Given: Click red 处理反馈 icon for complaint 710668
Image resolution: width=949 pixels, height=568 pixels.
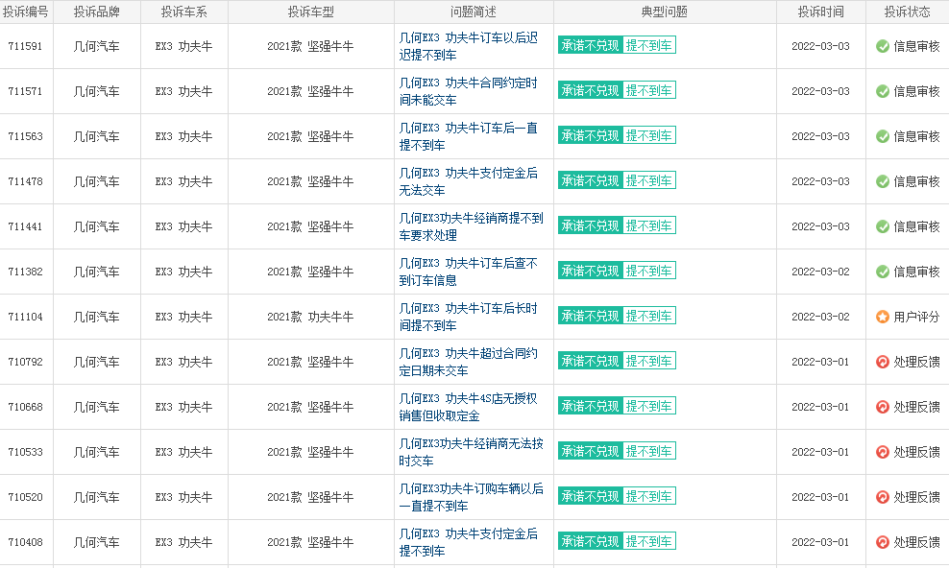Looking at the screenshot, I should click(882, 407).
